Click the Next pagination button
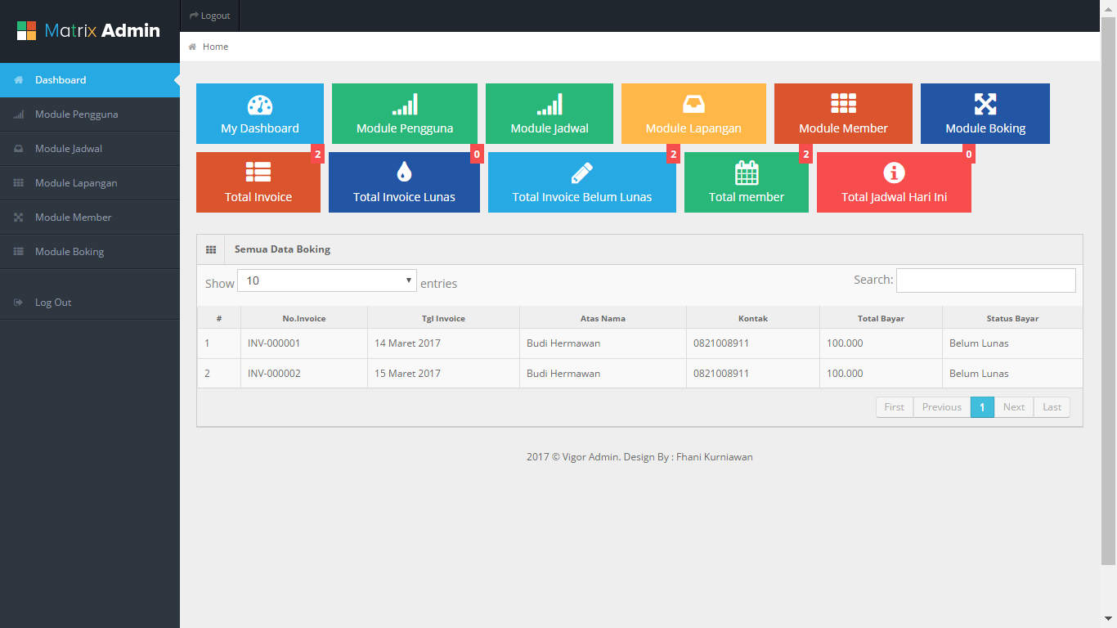The image size is (1117, 628). [x=1013, y=407]
